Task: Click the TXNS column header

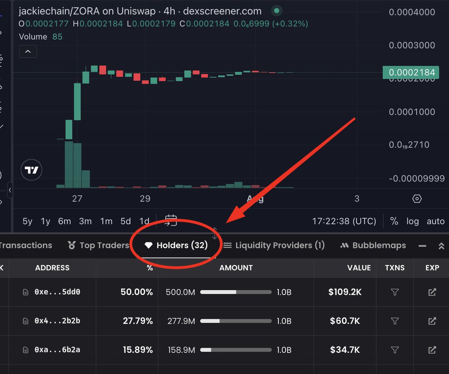Action: click(x=394, y=268)
